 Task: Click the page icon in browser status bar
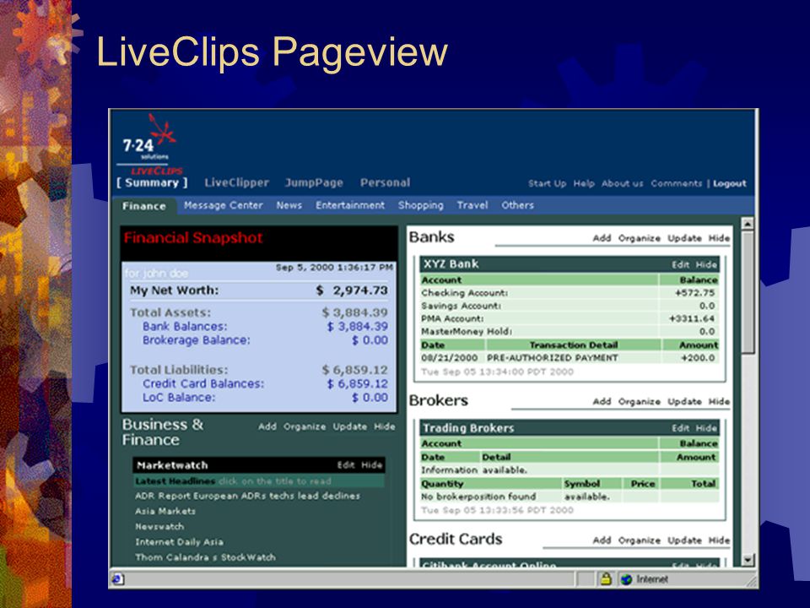117,579
